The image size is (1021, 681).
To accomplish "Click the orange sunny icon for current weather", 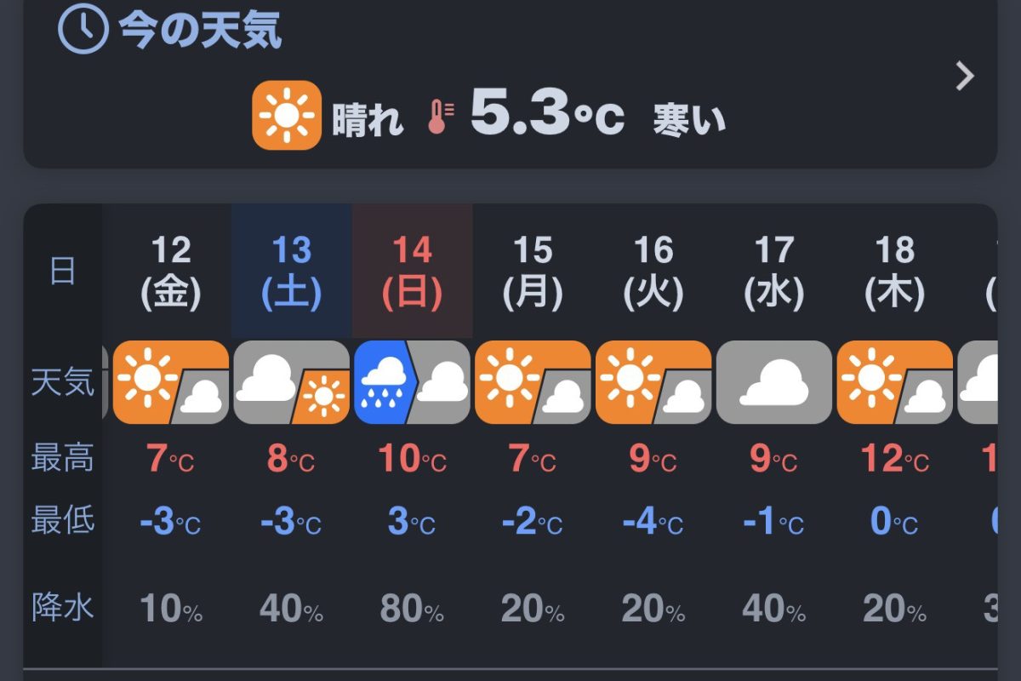I will pyautogui.click(x=287, y=115).
